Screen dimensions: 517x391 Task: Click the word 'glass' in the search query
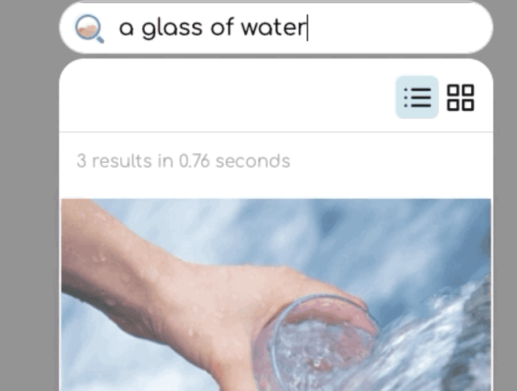click(x=172, y=29)
